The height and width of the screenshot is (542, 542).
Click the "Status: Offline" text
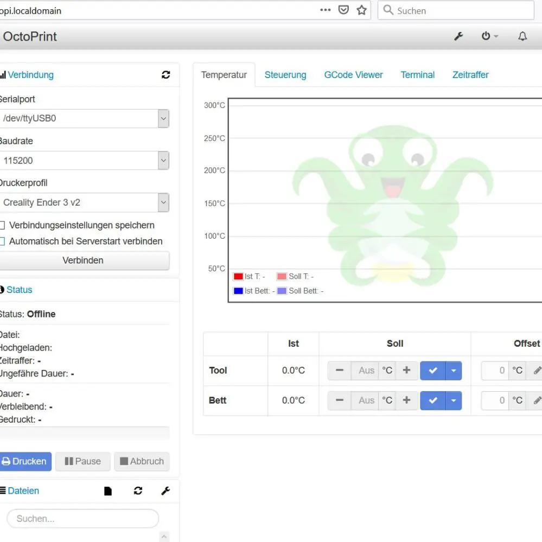click(27, 314)
